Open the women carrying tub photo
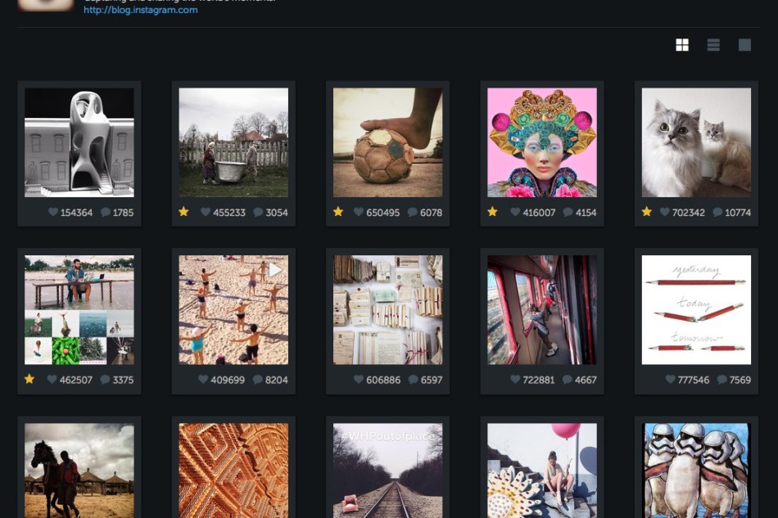The height and width of the screenshot is (518, 778). coord(233,142)
